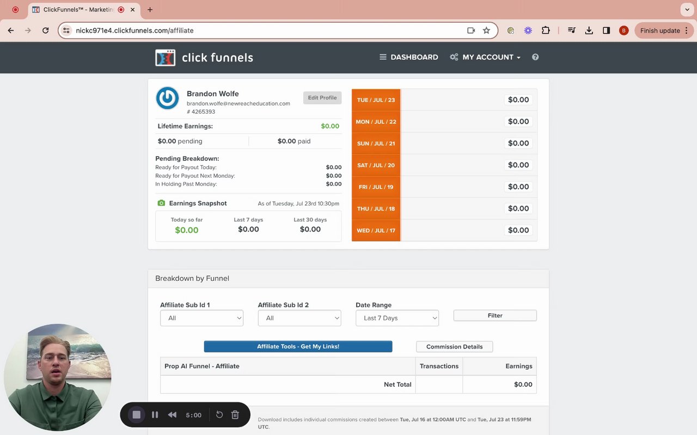Reload the page with the refresh icon
Image resolution: width=697 pixels, height=435 pixels.
click(46, 30)
